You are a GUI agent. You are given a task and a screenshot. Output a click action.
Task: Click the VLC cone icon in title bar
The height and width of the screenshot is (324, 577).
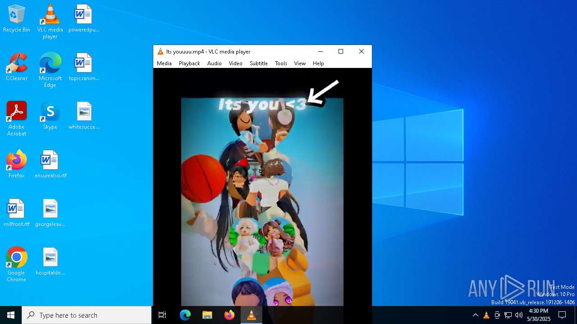point(160,52)
